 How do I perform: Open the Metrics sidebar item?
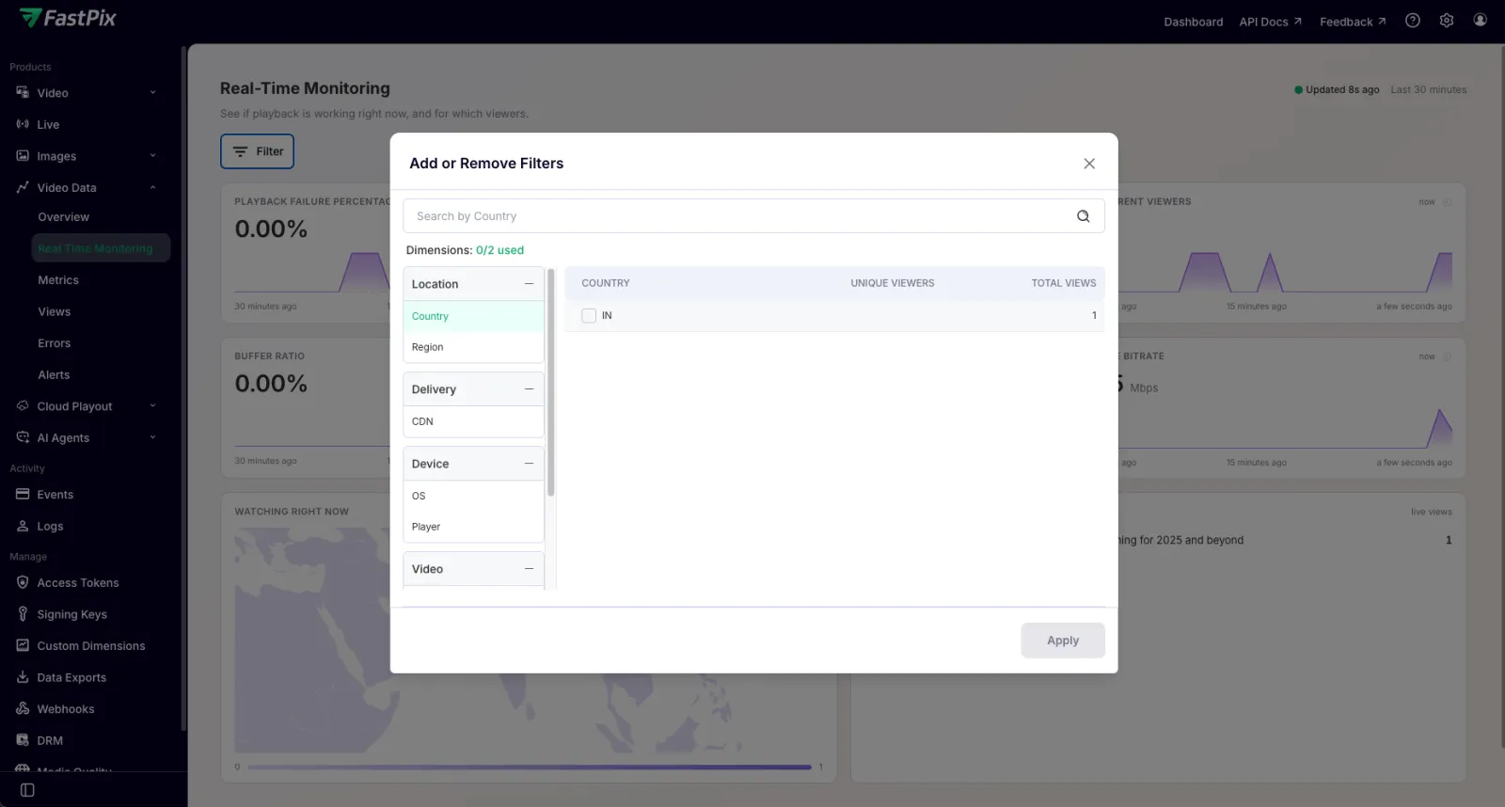point(58,280)
